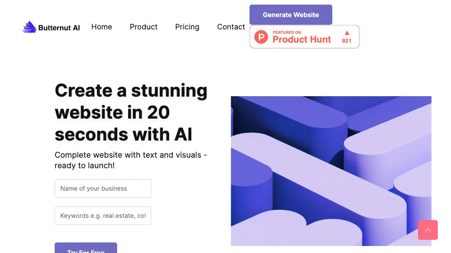The image size is (451, 253).
Task: Click the headline about creating a website
Action: coord(131,112)
